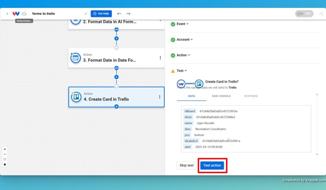Collapse the Test section

(182, 71)
